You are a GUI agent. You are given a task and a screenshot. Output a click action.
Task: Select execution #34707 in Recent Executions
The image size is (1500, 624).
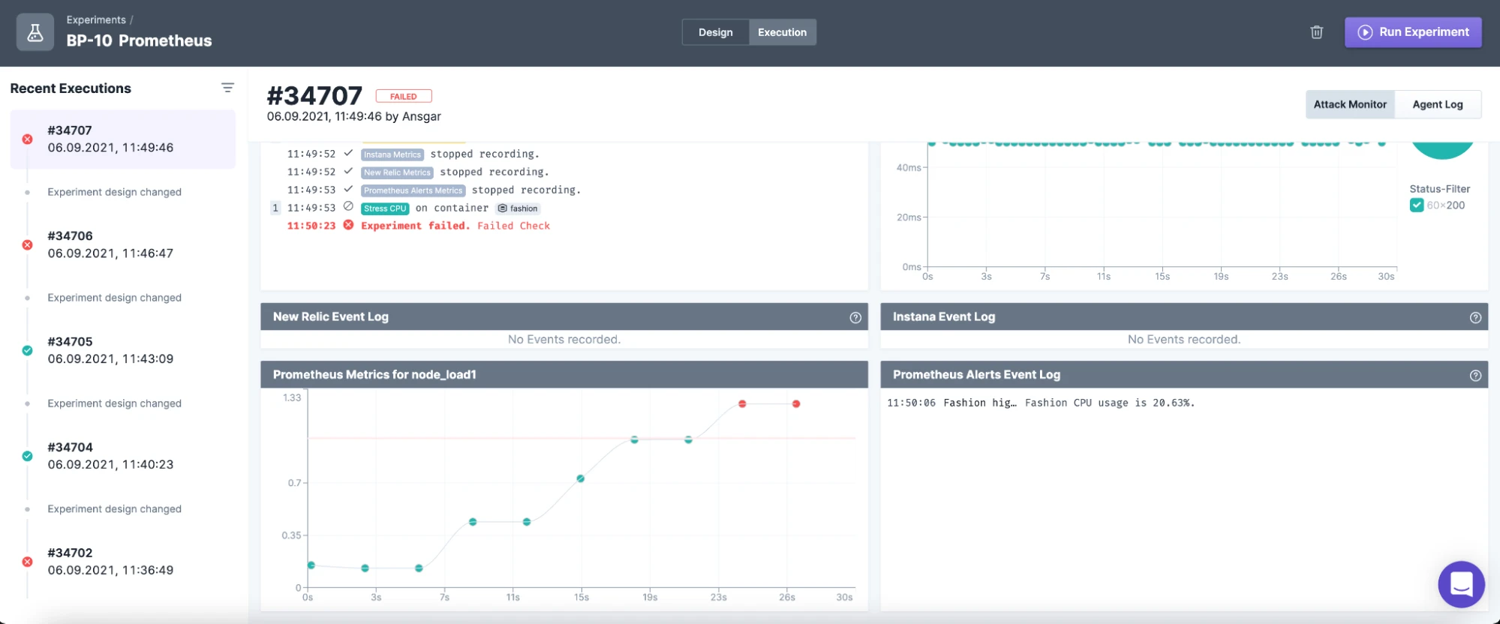click(123, 139)
